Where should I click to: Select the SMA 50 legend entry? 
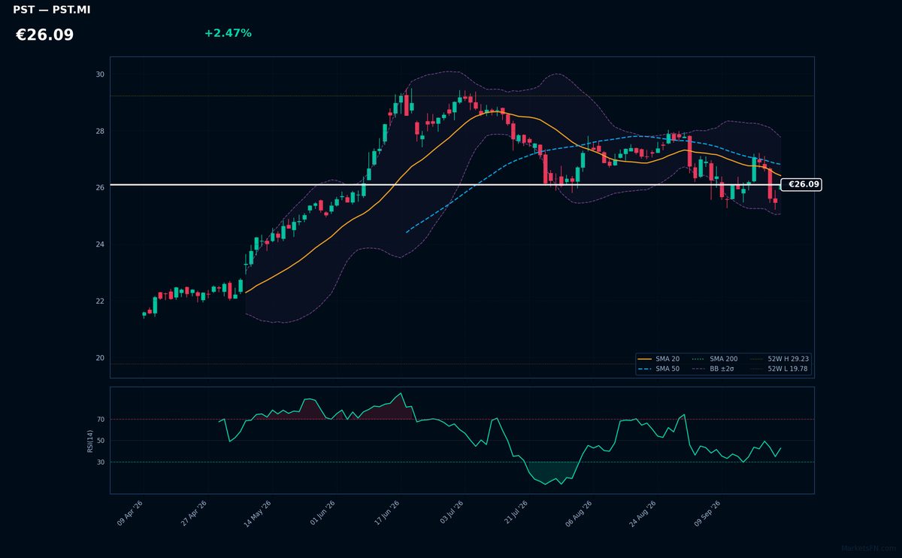click(x=658, y=369)
